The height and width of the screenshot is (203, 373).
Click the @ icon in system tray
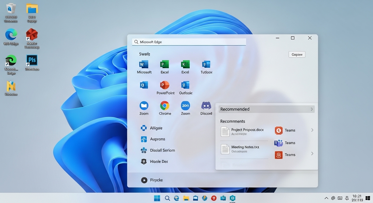pos(333,198)
